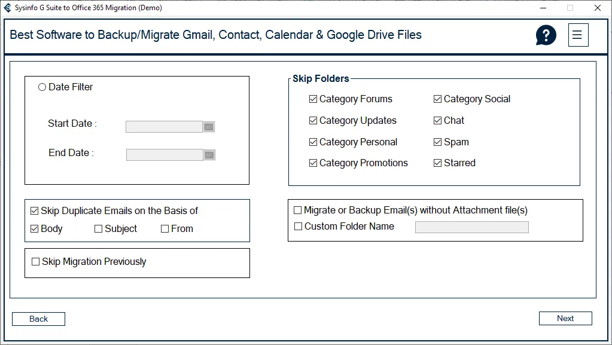Click the Sysinfo app logo in title bar
Image resolution: width=612 pixels, height=345 pixels.
(x=8, y=8)
